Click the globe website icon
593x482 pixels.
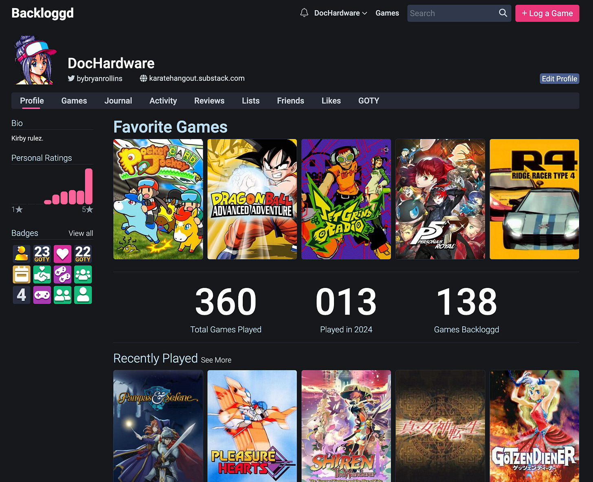(x=143, y=78)
